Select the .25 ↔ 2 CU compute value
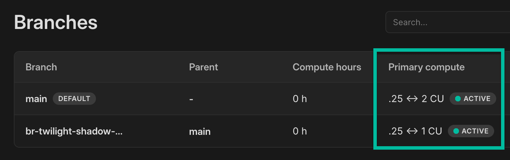Viewport: 510px width, 160px height. coord(416,99)
